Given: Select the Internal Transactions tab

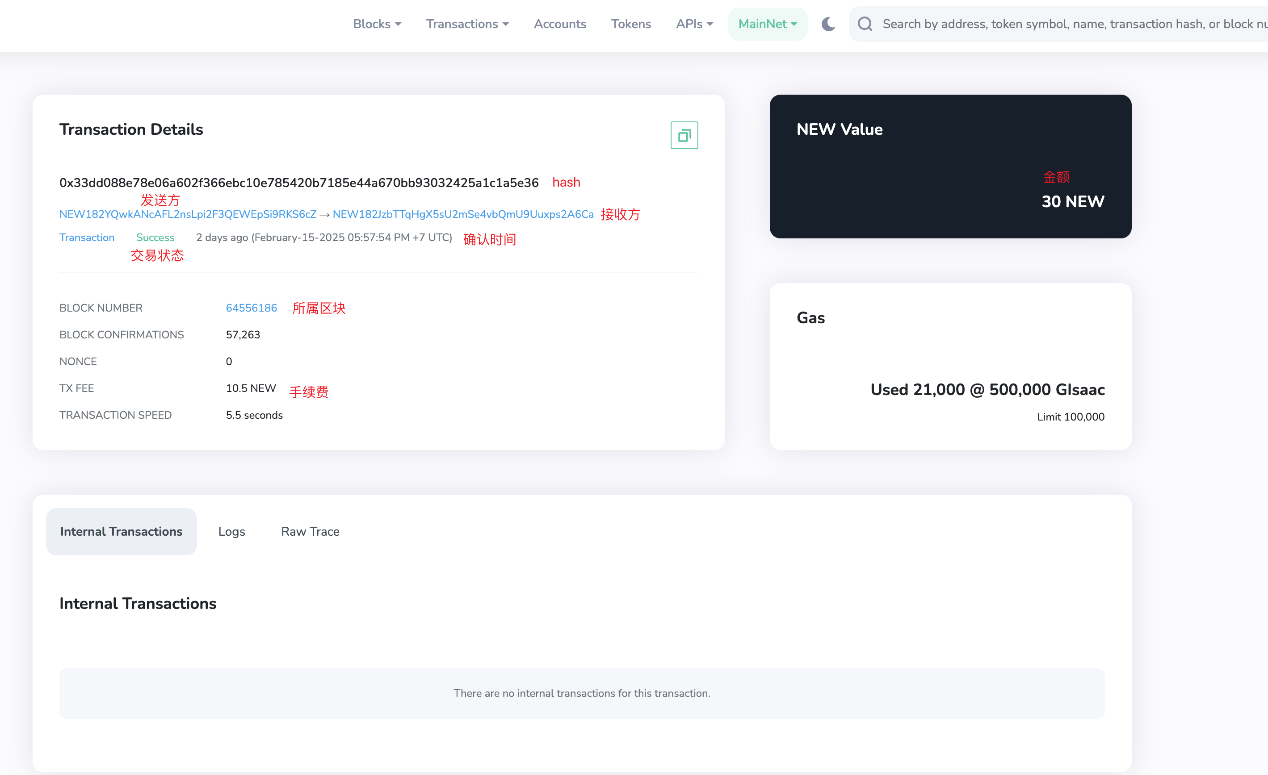Looking at the screenshot, I should pos(122,531).
